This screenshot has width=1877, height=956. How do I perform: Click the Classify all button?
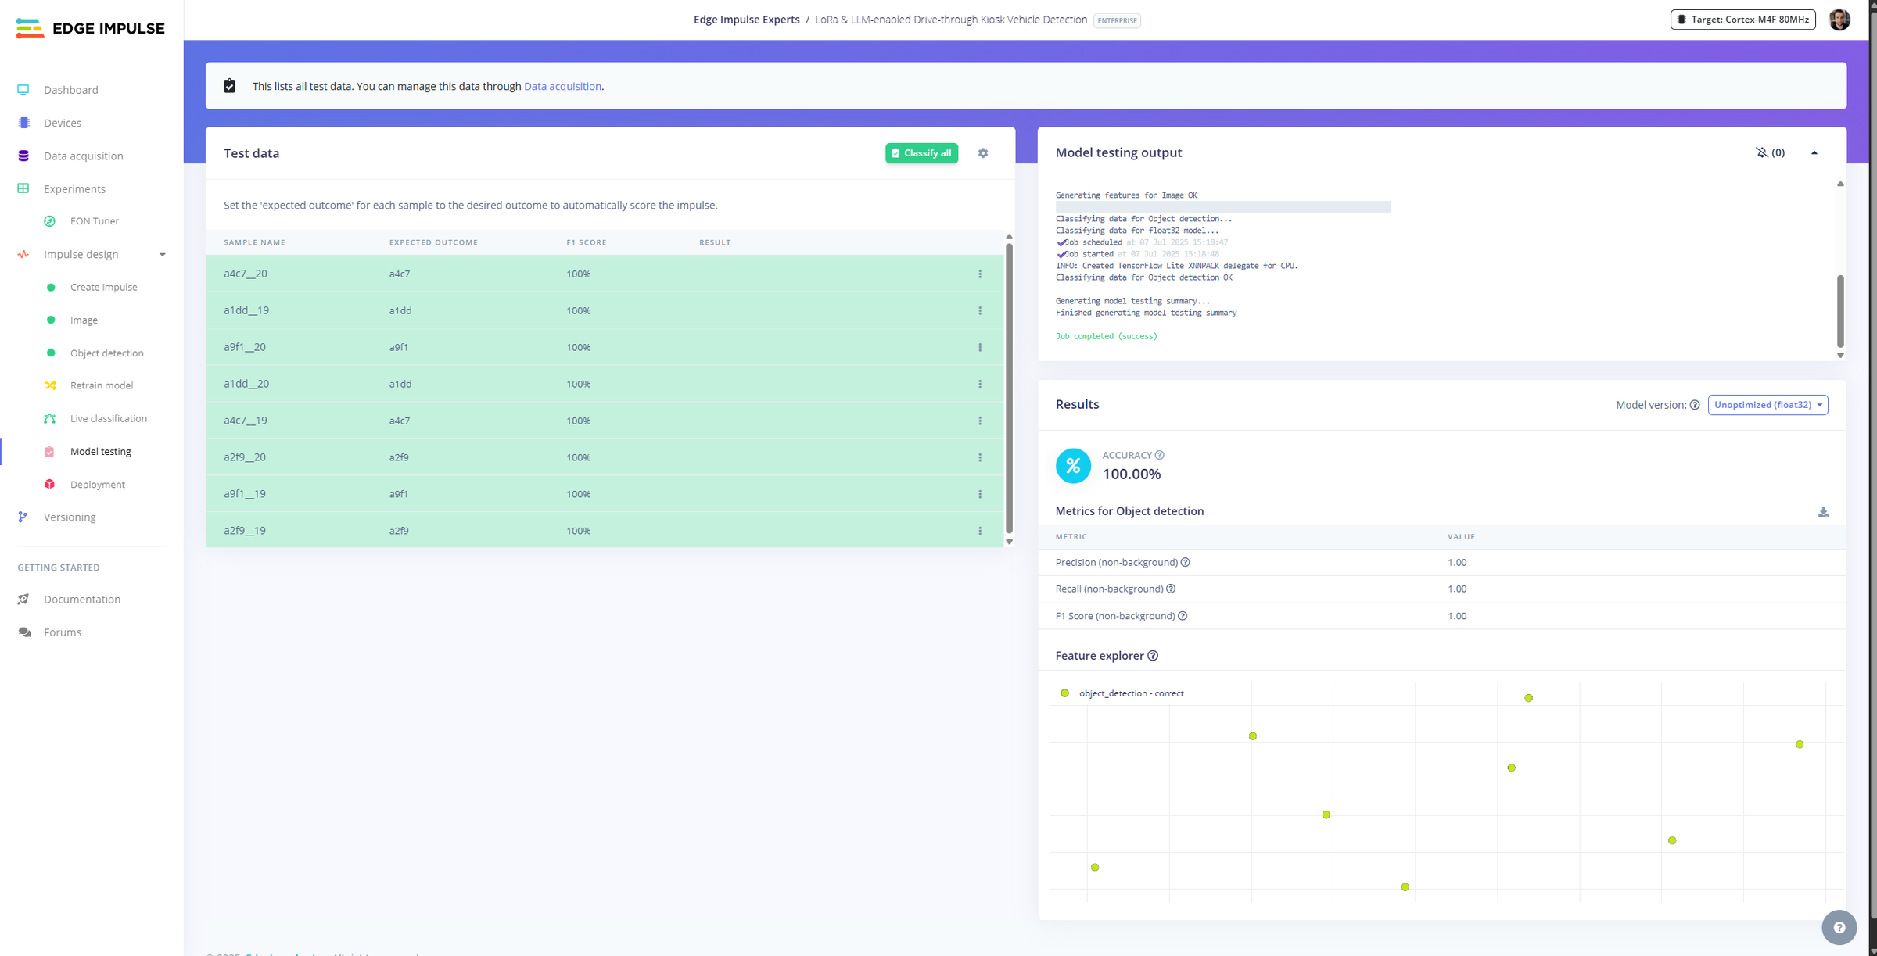coord(921,153)
